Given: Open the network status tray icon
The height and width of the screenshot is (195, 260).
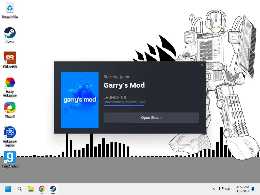Looking at the screenshot, I should [221, 189].
